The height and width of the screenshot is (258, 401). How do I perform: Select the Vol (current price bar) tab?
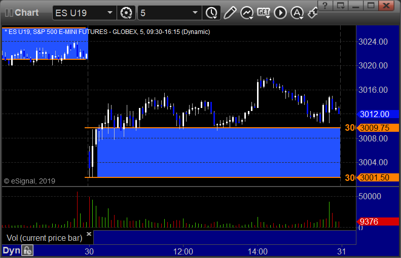tap(44, 238)
